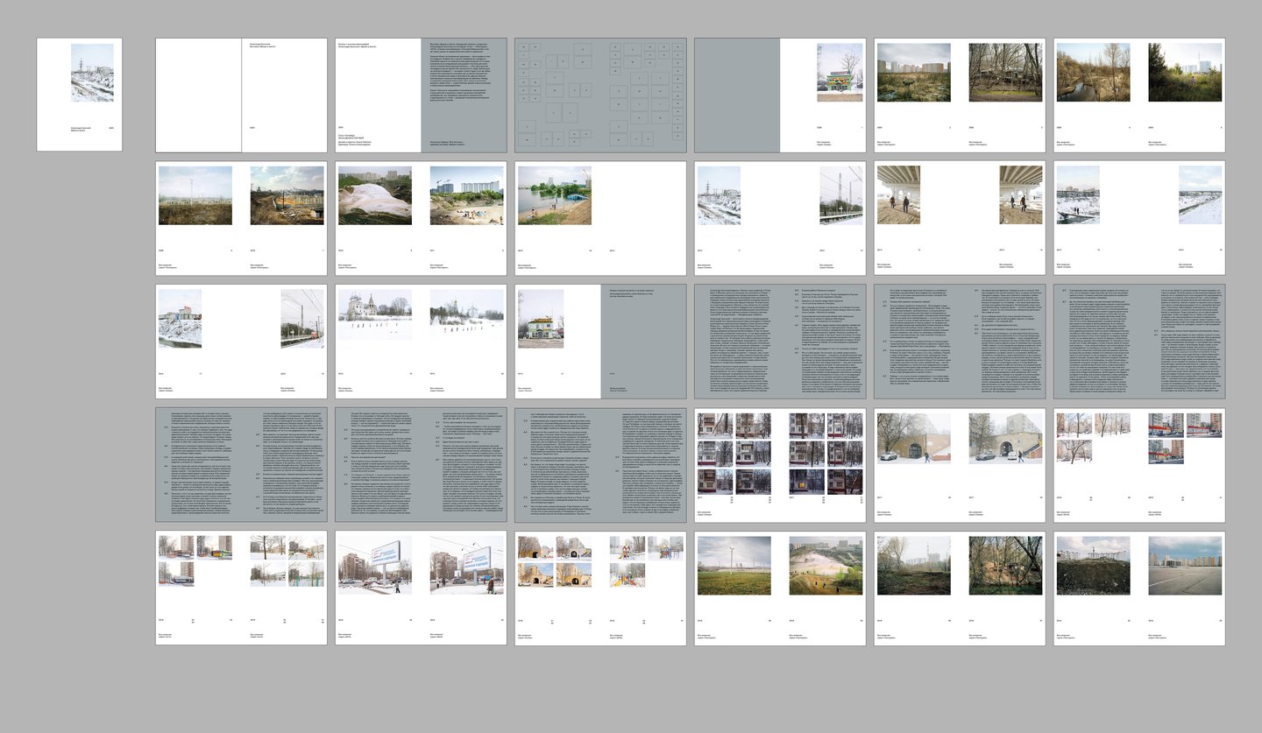Select the flooded riverbank photo
The width and height of the screenshot is (1262, 733).
[x=554, y=196]
